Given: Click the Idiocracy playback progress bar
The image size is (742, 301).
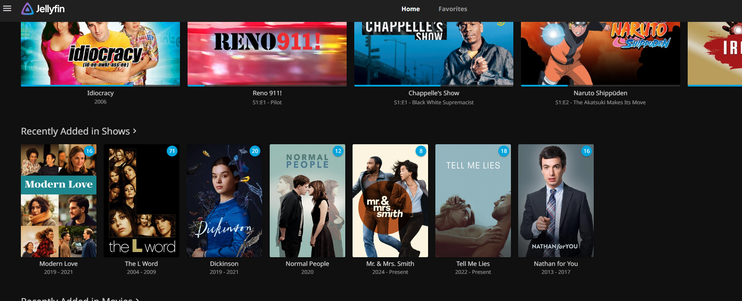Looking at the screenshot, I should [100, 86].
